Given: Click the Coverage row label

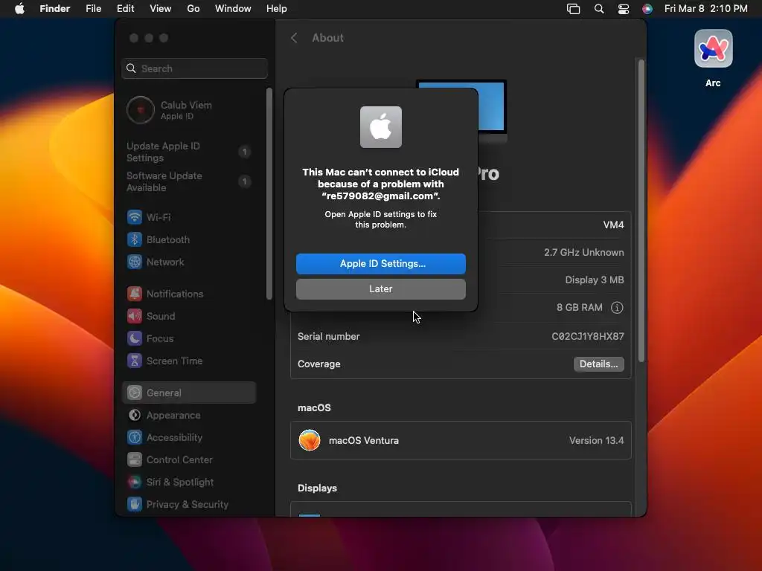Looking at the screenshot, I should coord(318,364).
